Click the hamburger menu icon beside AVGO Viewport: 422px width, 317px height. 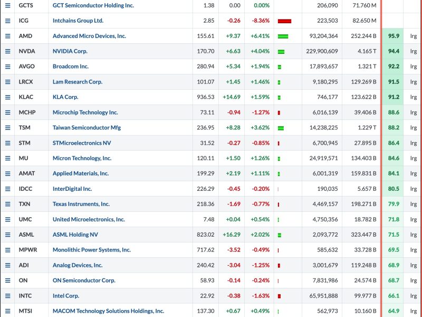(x=7, y=67)
